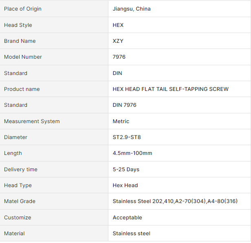Select the "5-25 Days" delivery time value
The width and height of the screenshot is (251, 243).
coord(126,170)
